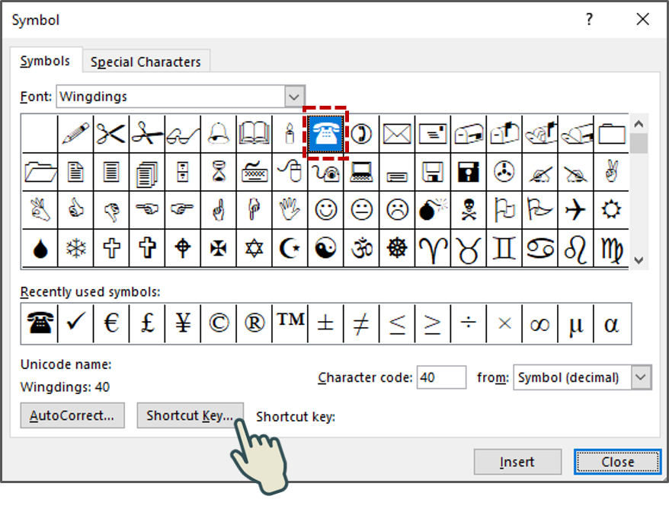Select the open book symbol
669x509 pixels.
[x=254, y=134]
